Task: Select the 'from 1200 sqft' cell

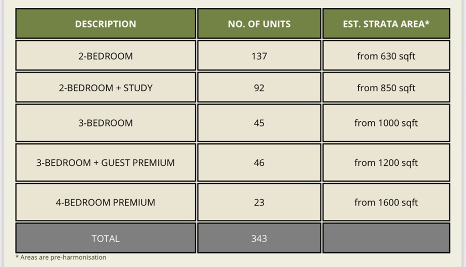Action: click(386, 163)
